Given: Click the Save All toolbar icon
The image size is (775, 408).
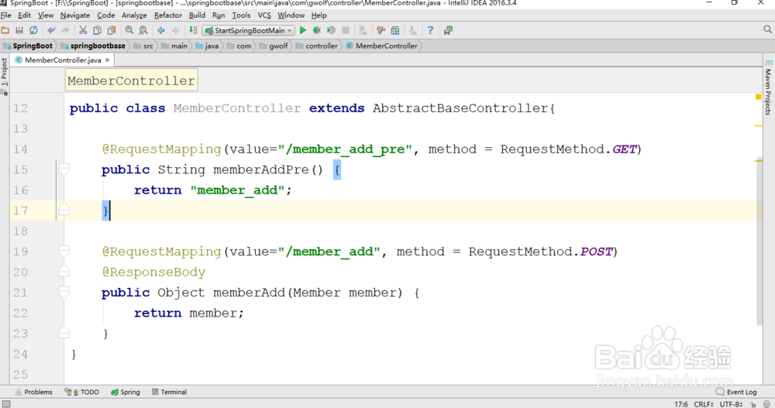Looking at the screenshot, I should [19, 31].
